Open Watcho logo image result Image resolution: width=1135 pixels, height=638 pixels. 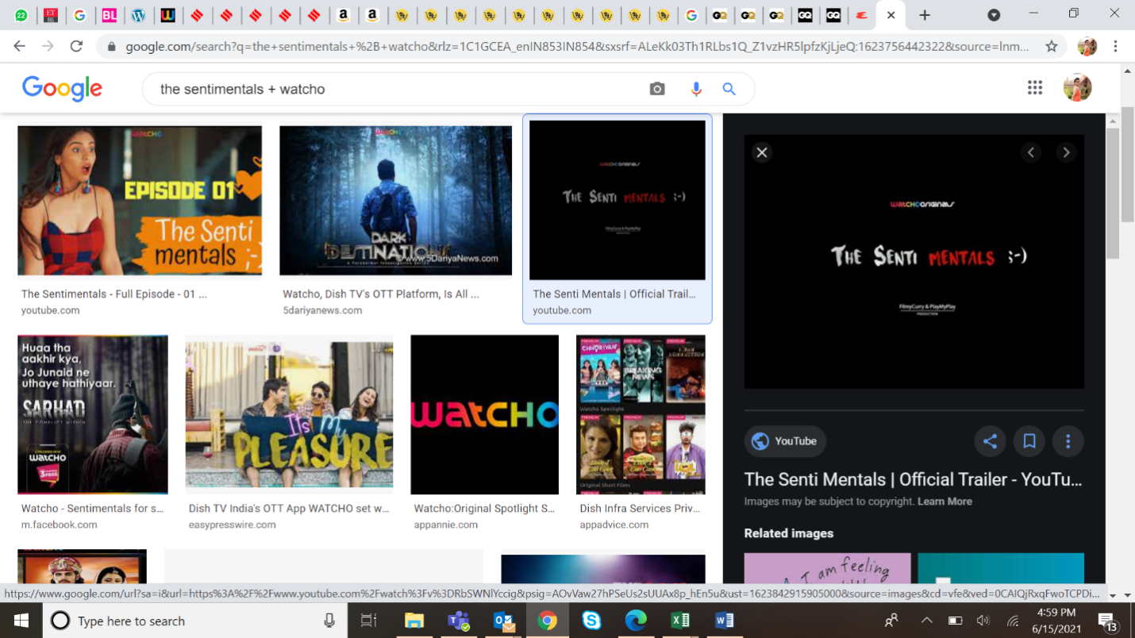(484, 414)
